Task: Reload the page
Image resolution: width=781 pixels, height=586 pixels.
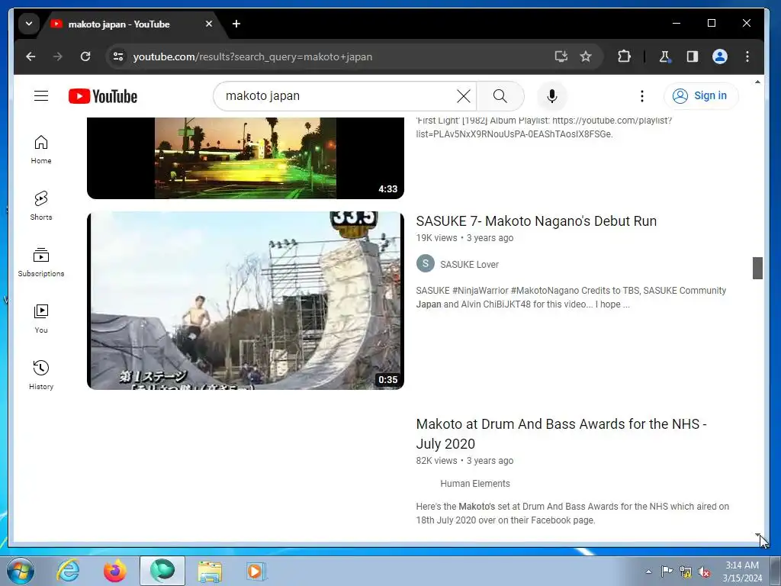Action: pos(85,56)
